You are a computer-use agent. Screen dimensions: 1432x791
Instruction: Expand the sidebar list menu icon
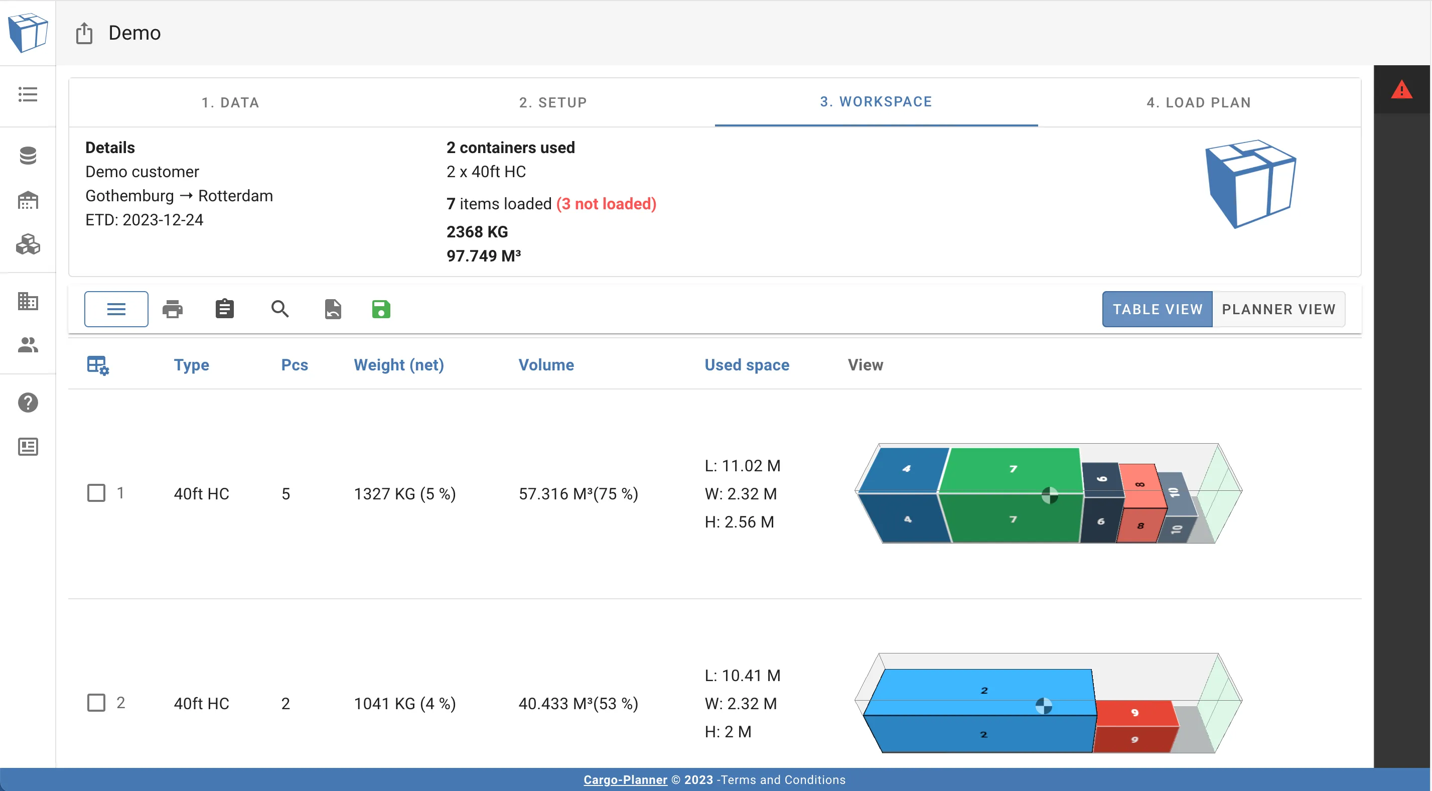pyautogui.click(x=28, y=94)
